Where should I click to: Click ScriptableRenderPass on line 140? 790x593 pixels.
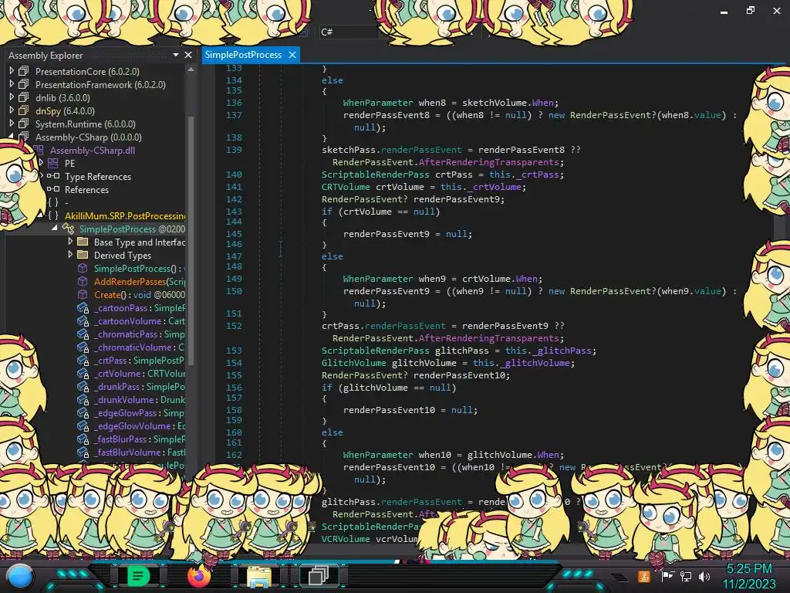click(x=376, y=175)
